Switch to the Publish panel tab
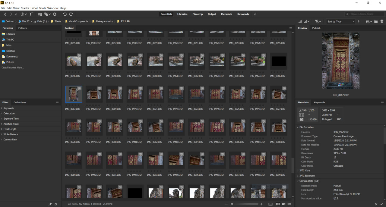 tap(316, 28)
